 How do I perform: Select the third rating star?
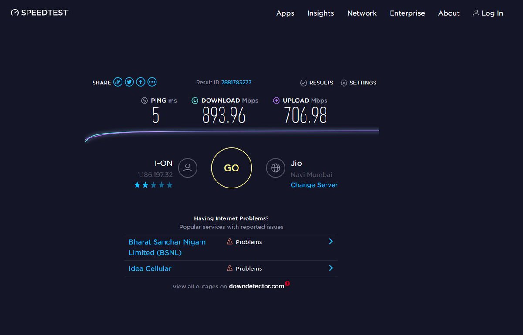[153, 184]
